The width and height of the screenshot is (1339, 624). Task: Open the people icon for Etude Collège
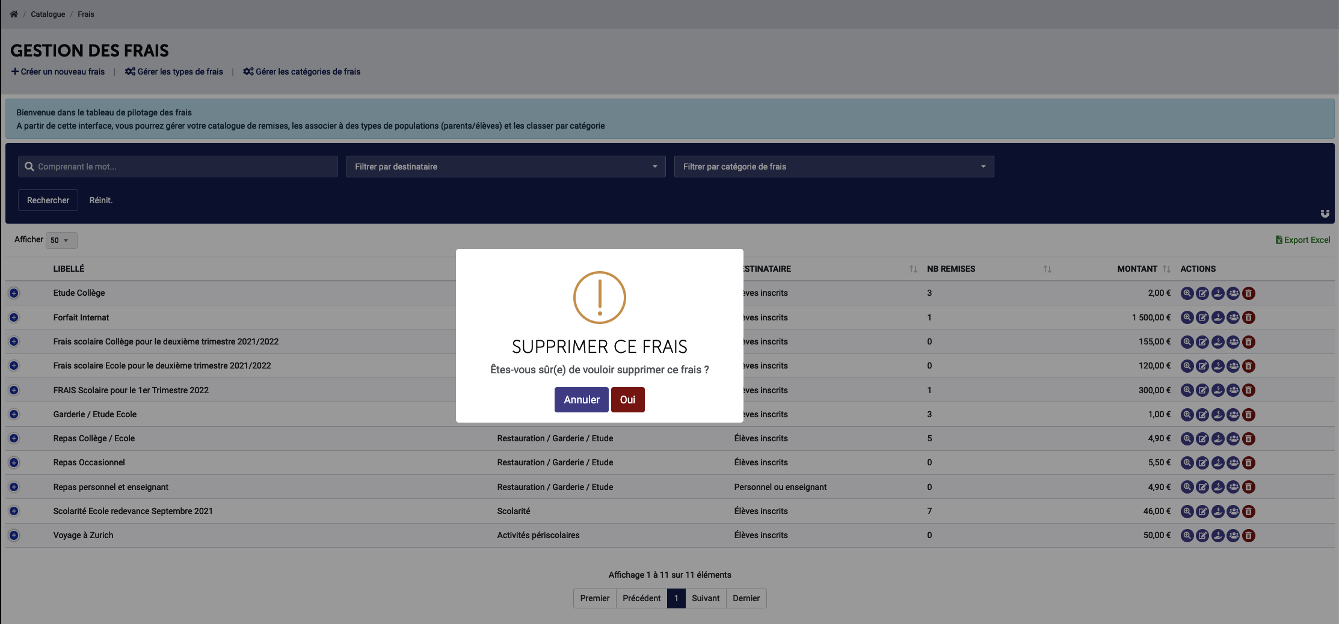point(1233,293)
